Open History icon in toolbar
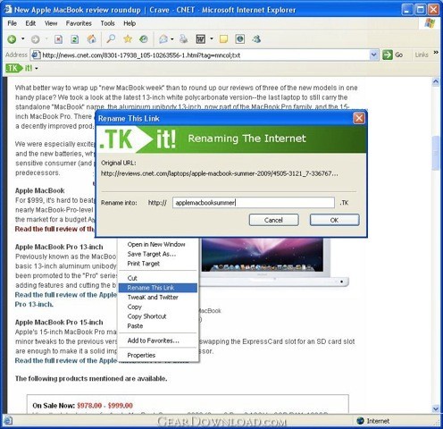Screen dimensions: 443x429 pyautogui.click(x=144, y=39)
